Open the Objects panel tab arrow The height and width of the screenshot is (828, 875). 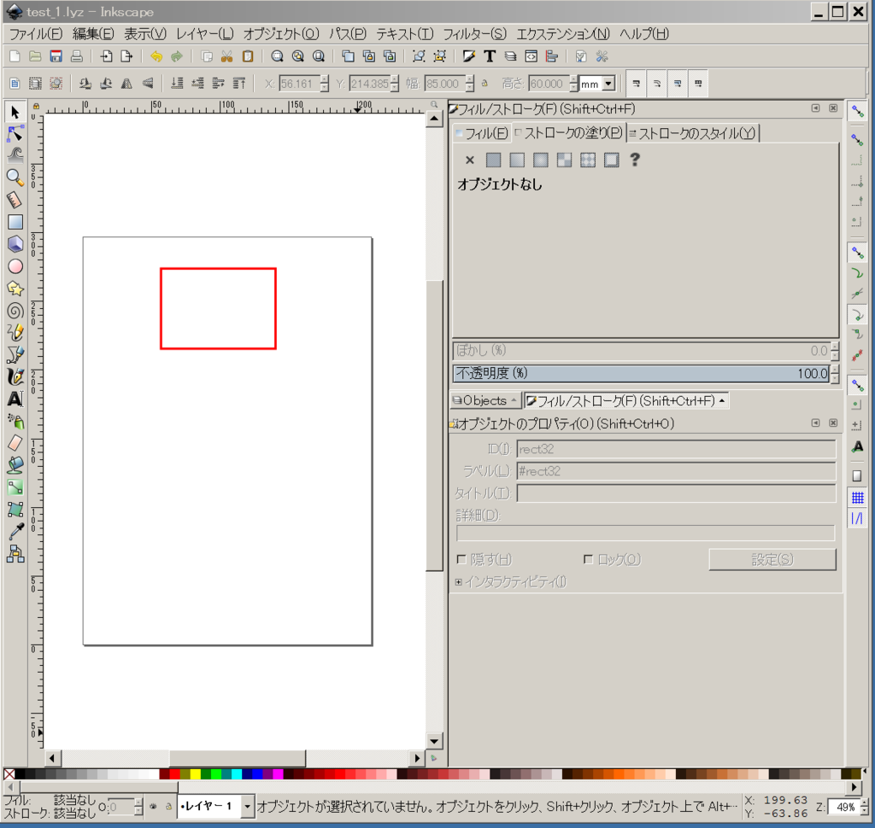click(514, 400)
